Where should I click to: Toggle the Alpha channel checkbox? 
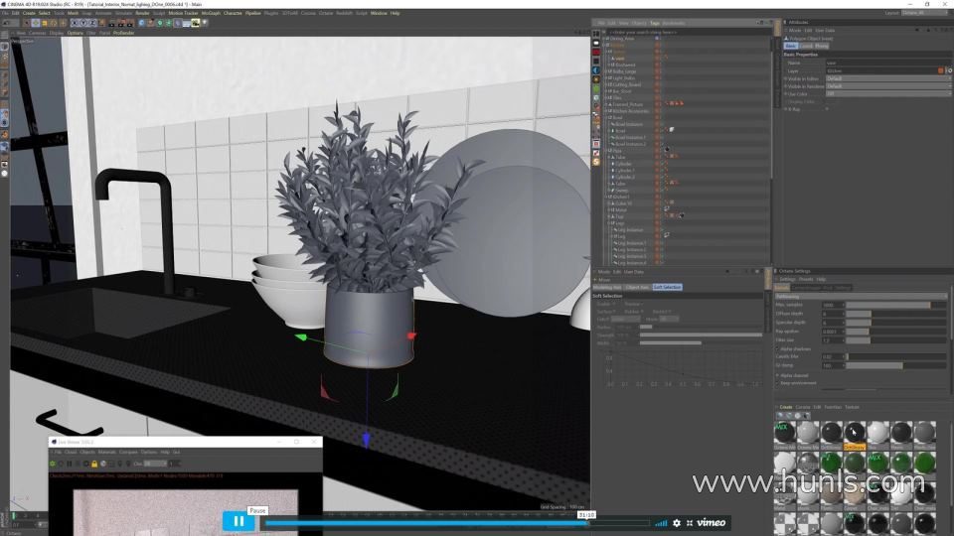[x=777, y=375]
